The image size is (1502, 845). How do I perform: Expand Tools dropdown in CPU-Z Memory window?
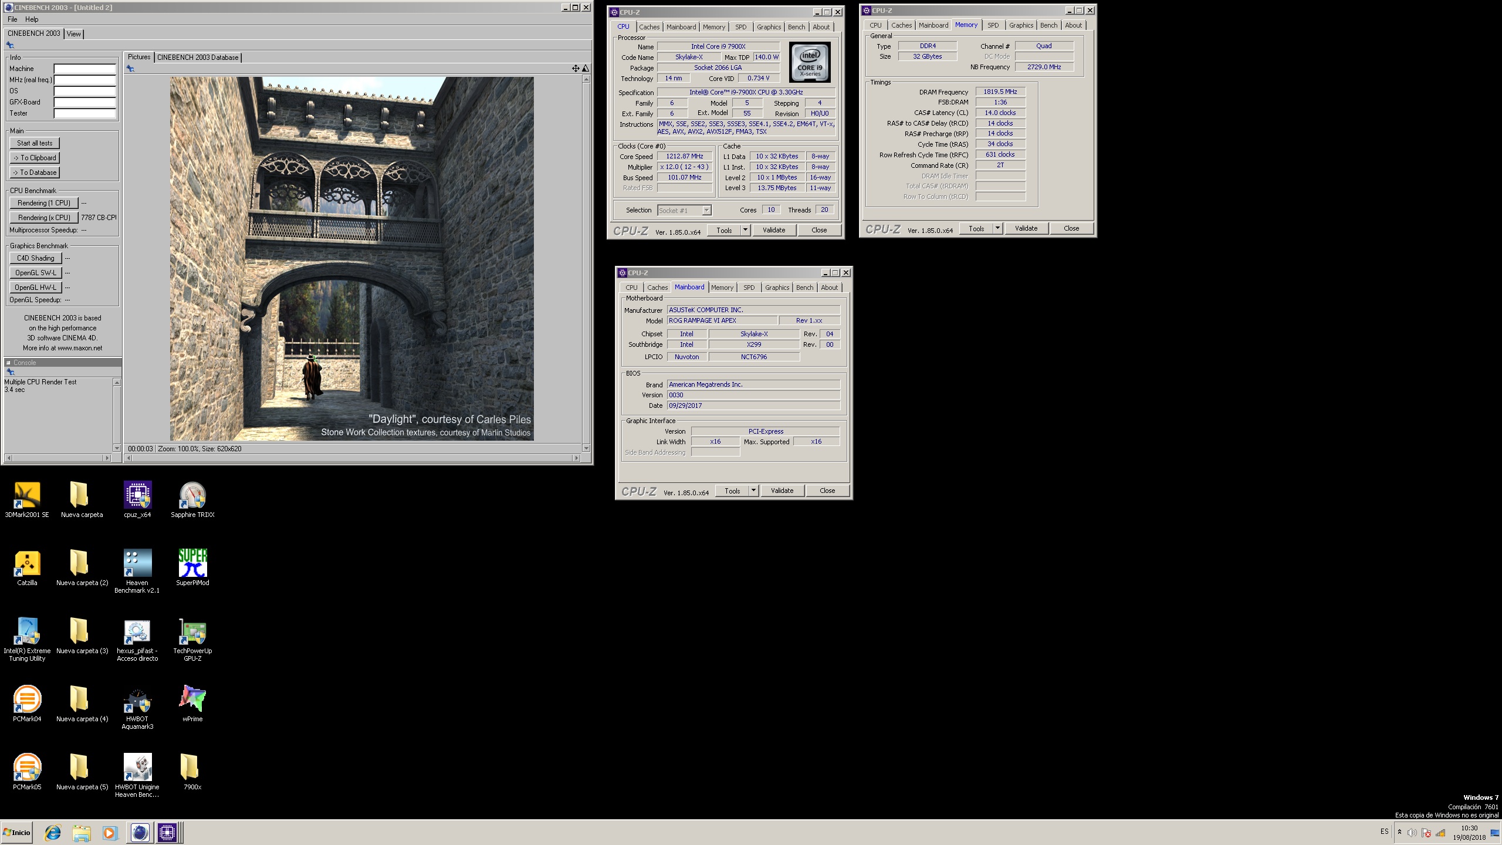pos(997,228)
